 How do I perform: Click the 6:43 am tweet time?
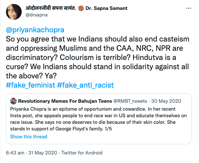tap(16, 153)
